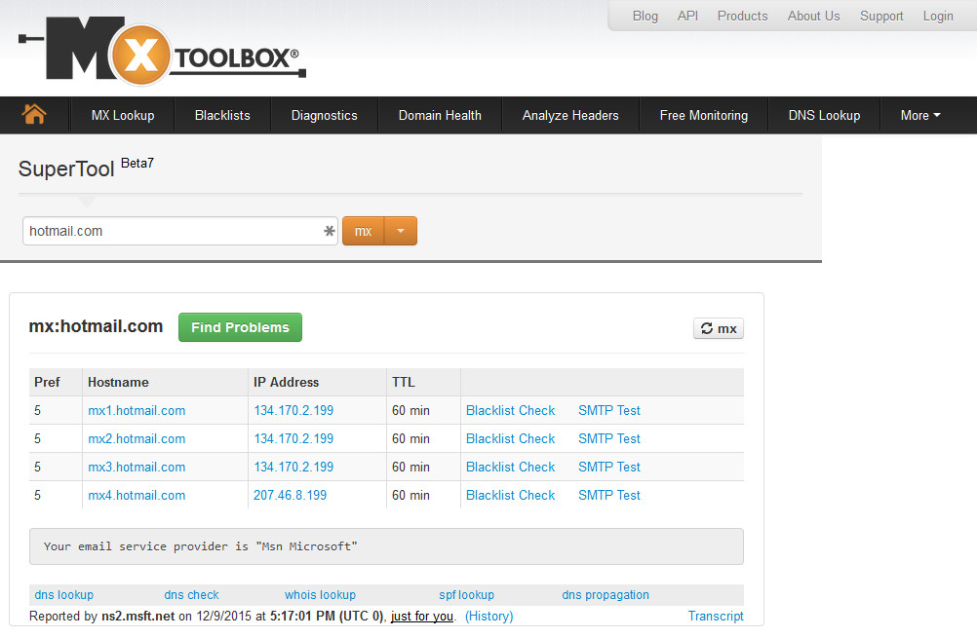Select Analyze Headers in the navigation
The height and width of the screenshot is (638, 977).
click(x=569, y=114)
